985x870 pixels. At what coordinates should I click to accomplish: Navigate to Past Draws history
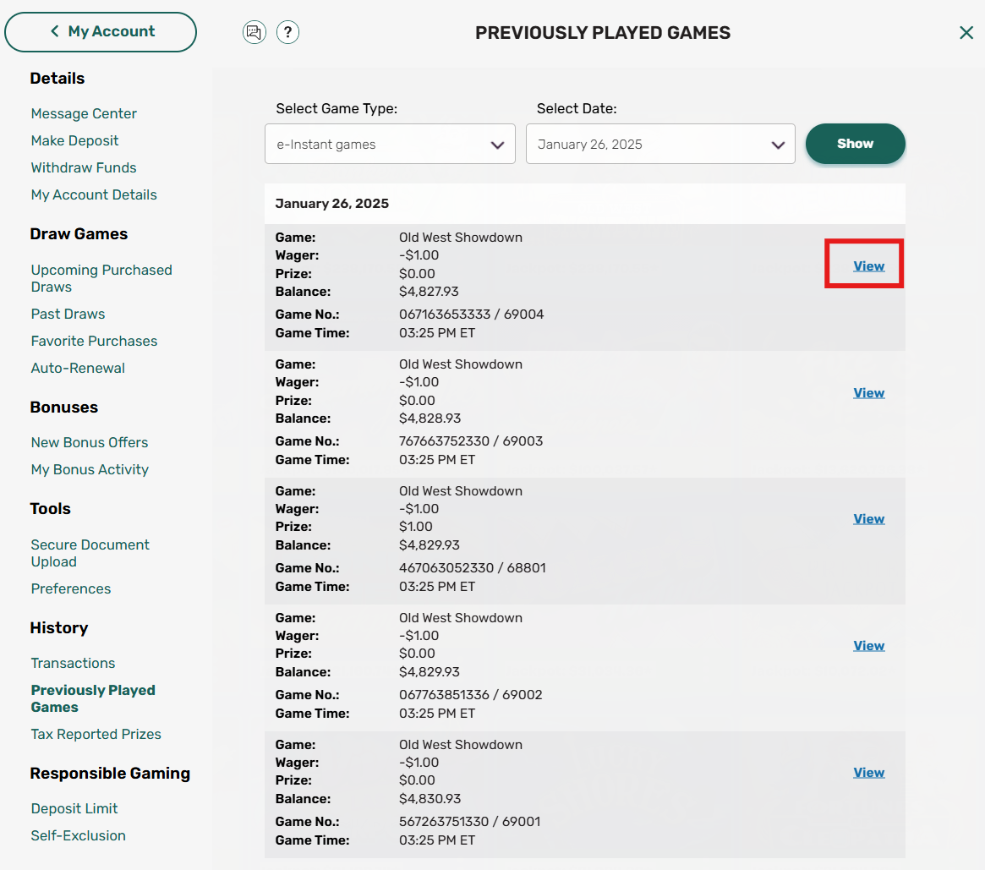68,314
